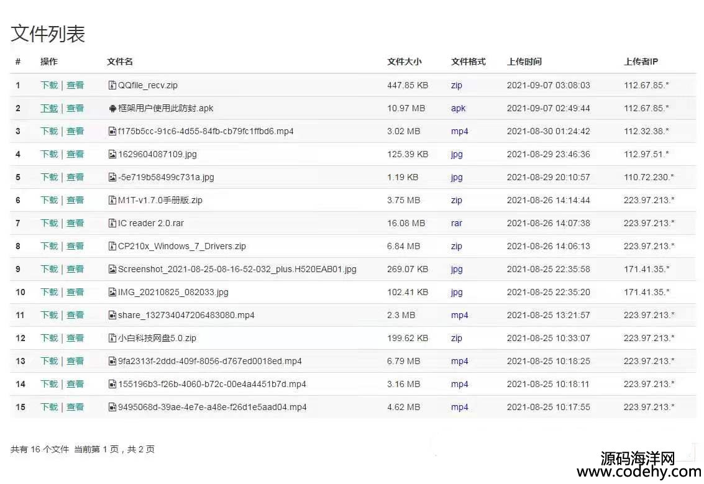
Task: Click file name IMG_20210825_082033.jpg
Action: (x=173, y=292)
